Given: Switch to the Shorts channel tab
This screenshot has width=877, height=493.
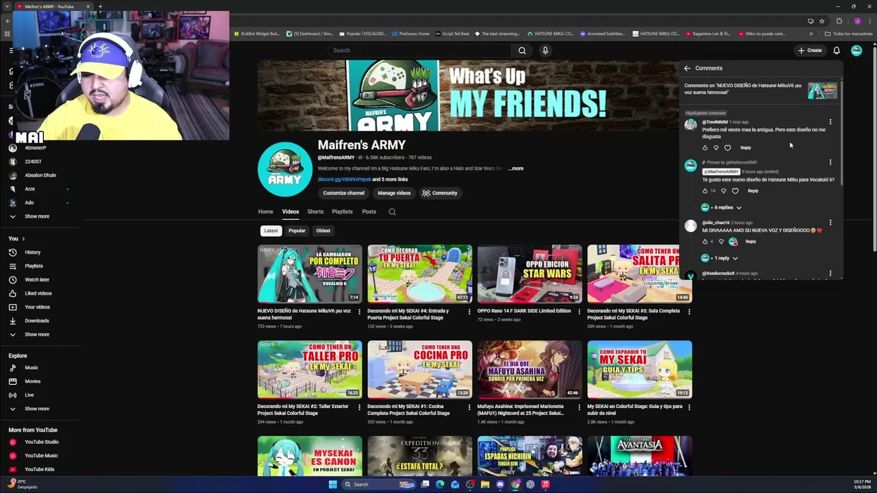Looking at the screenshot, I should [315, 212].
